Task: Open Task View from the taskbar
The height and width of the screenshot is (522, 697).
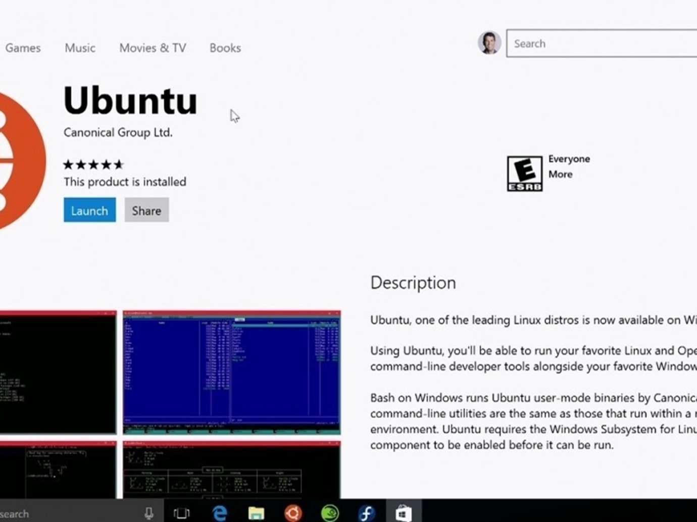Action: pos(181,513)
